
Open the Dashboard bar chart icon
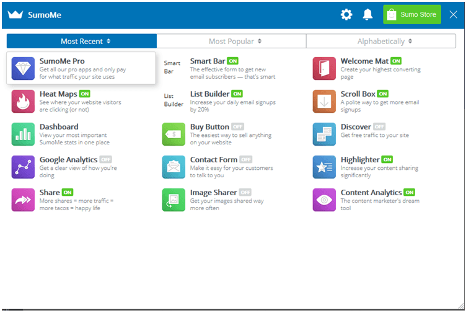[x=23, y=134]
